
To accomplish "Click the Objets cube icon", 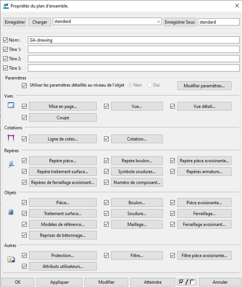I will (11, 212).
